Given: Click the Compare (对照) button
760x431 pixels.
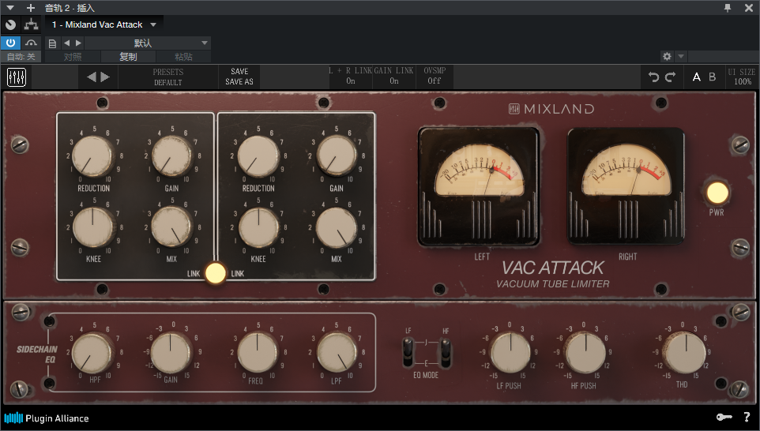Looking at the screenshot, I should [73, 57].
